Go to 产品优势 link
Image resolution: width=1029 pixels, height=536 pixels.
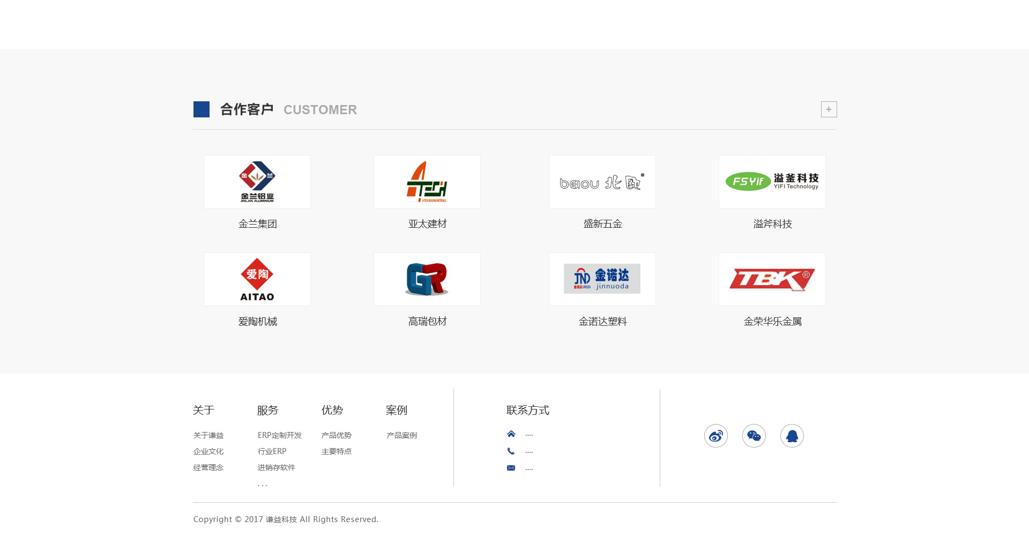click(337, 435)
